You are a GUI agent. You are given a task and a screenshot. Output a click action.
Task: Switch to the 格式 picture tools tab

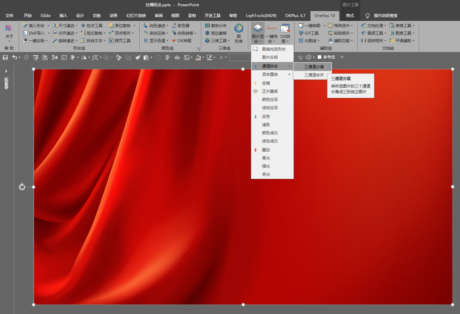(x=350, y=16)
